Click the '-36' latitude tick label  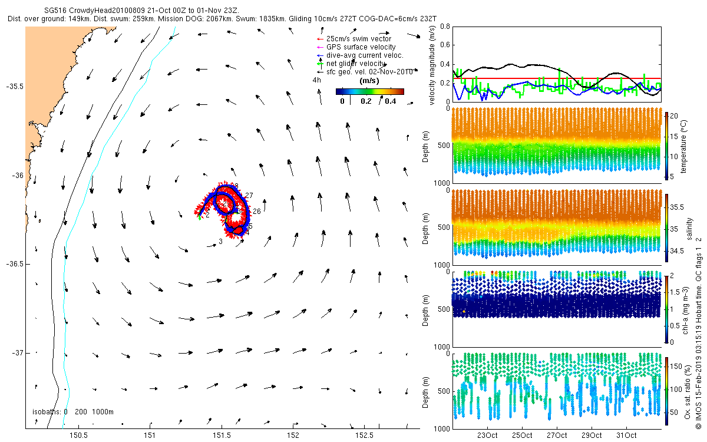pos(17,176)
